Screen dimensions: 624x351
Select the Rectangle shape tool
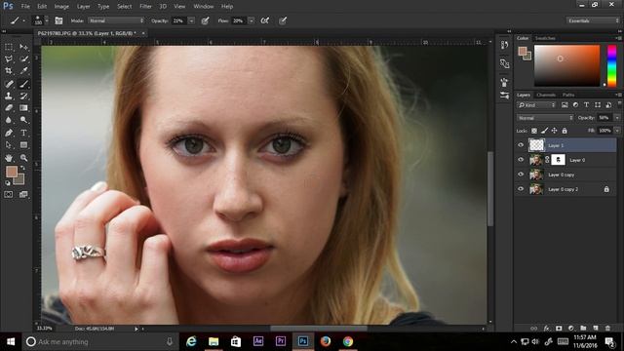23,145
